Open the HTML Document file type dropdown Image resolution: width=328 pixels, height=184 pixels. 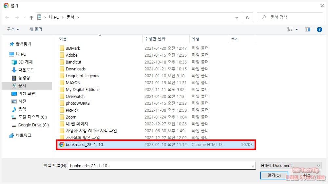point(291,166)
